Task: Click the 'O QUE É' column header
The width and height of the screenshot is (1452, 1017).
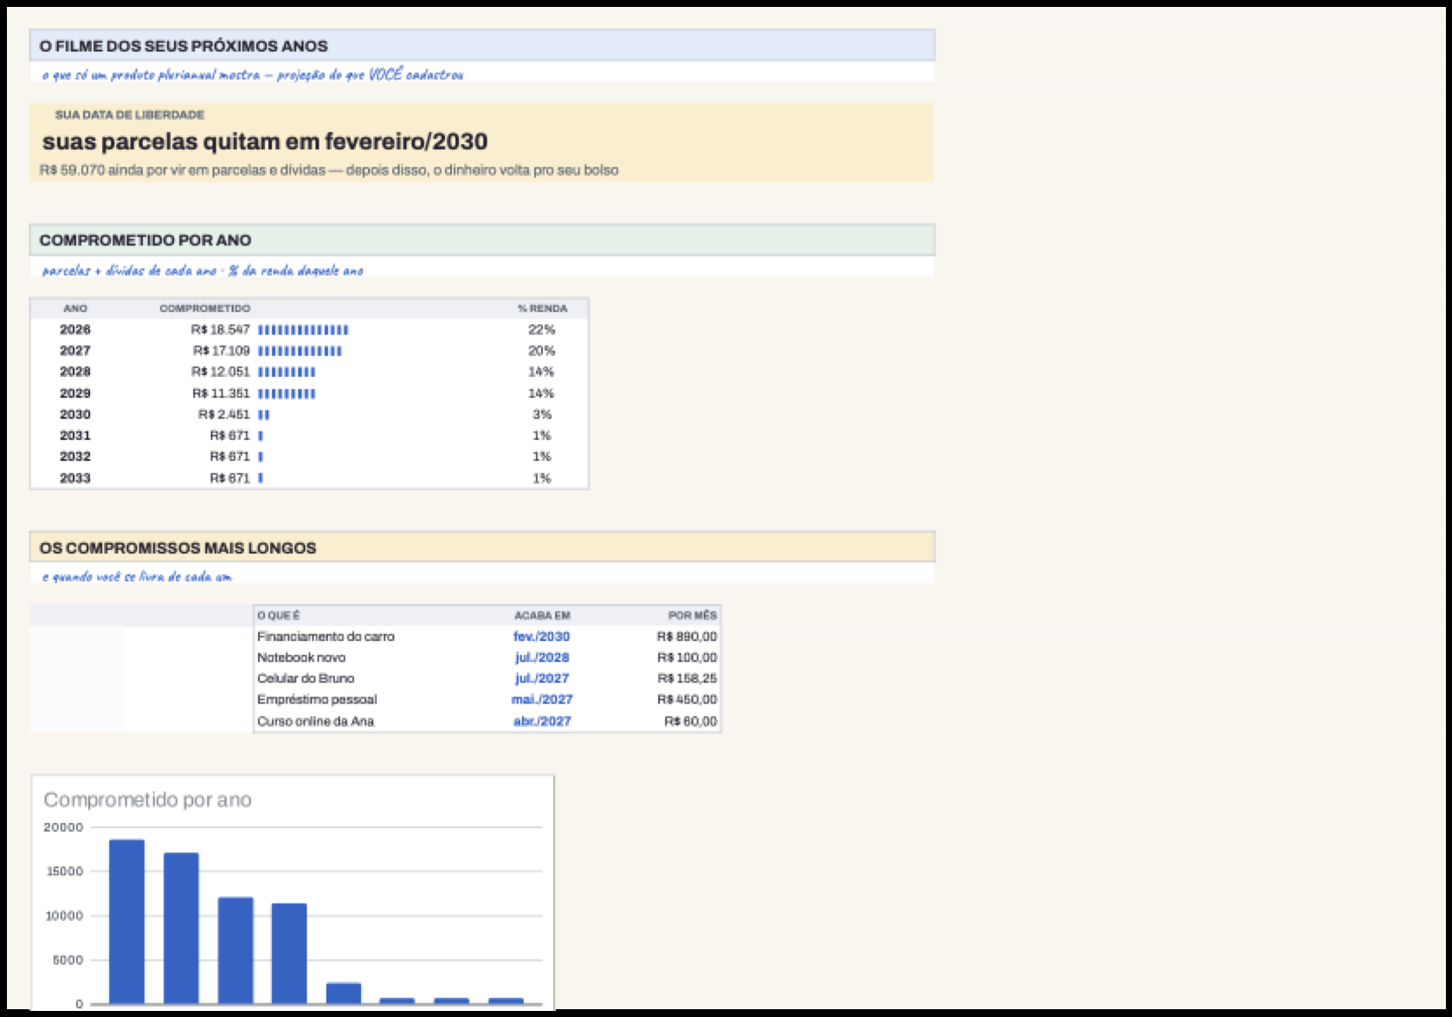Action: click(279, 615)
